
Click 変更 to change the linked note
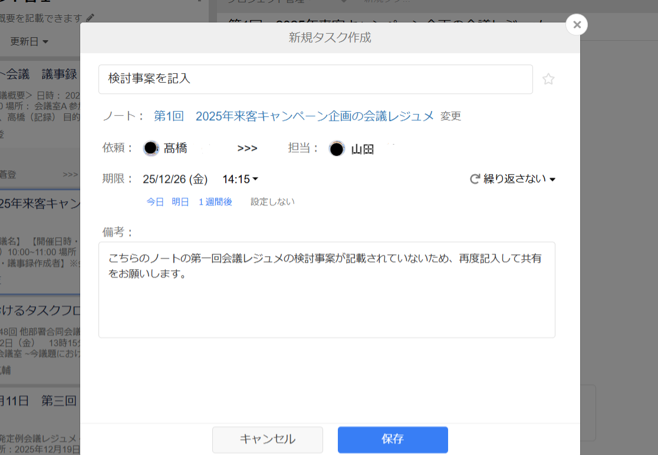tap(450, 116)
